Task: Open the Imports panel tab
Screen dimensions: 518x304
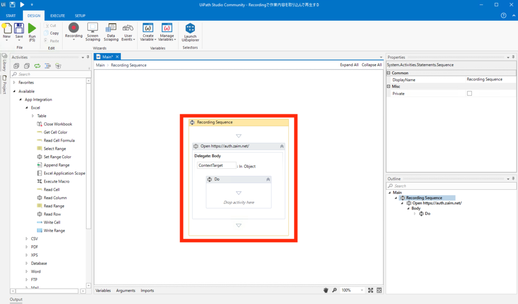Action: pos(147,290)
